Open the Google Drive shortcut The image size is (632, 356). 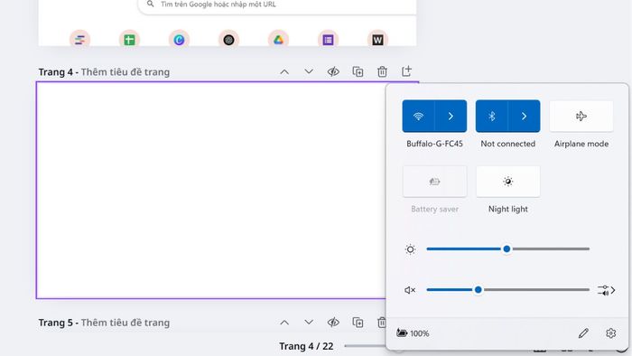point(278,40)
